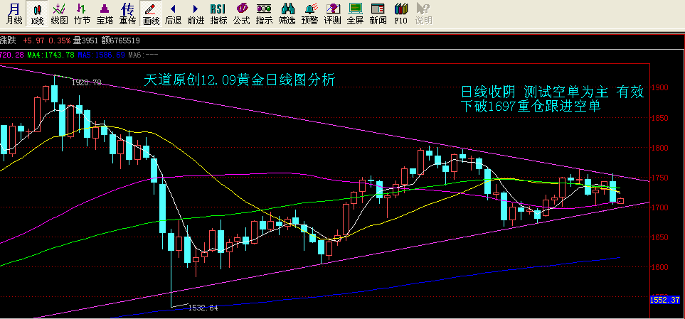
Task: Click the 量3951 volume readout
Action: [85, 40]
